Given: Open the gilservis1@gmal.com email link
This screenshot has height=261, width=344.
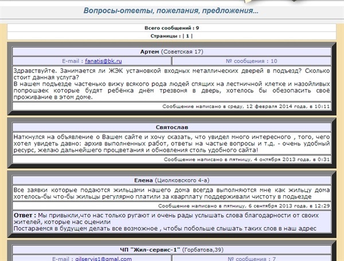Looking at the screenshot, I should tap(103, 259).
